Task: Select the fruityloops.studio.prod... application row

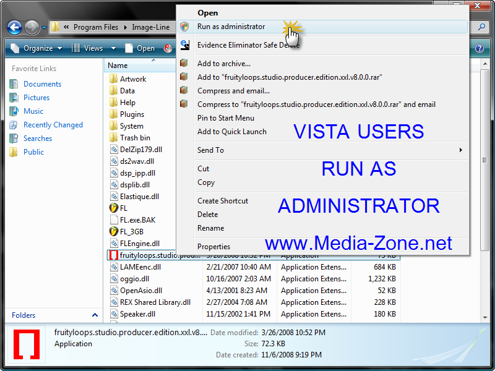Action: click(x=254, y=255)
